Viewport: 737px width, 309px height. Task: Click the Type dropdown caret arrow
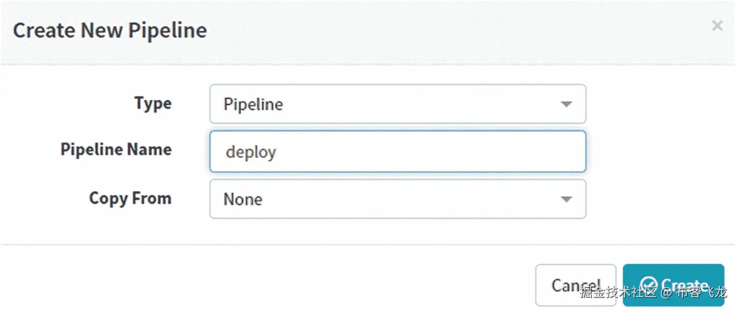[566, 104]
